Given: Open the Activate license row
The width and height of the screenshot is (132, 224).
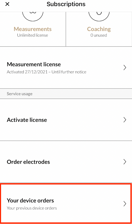Looking at the screenshot, I should point(66,120).
